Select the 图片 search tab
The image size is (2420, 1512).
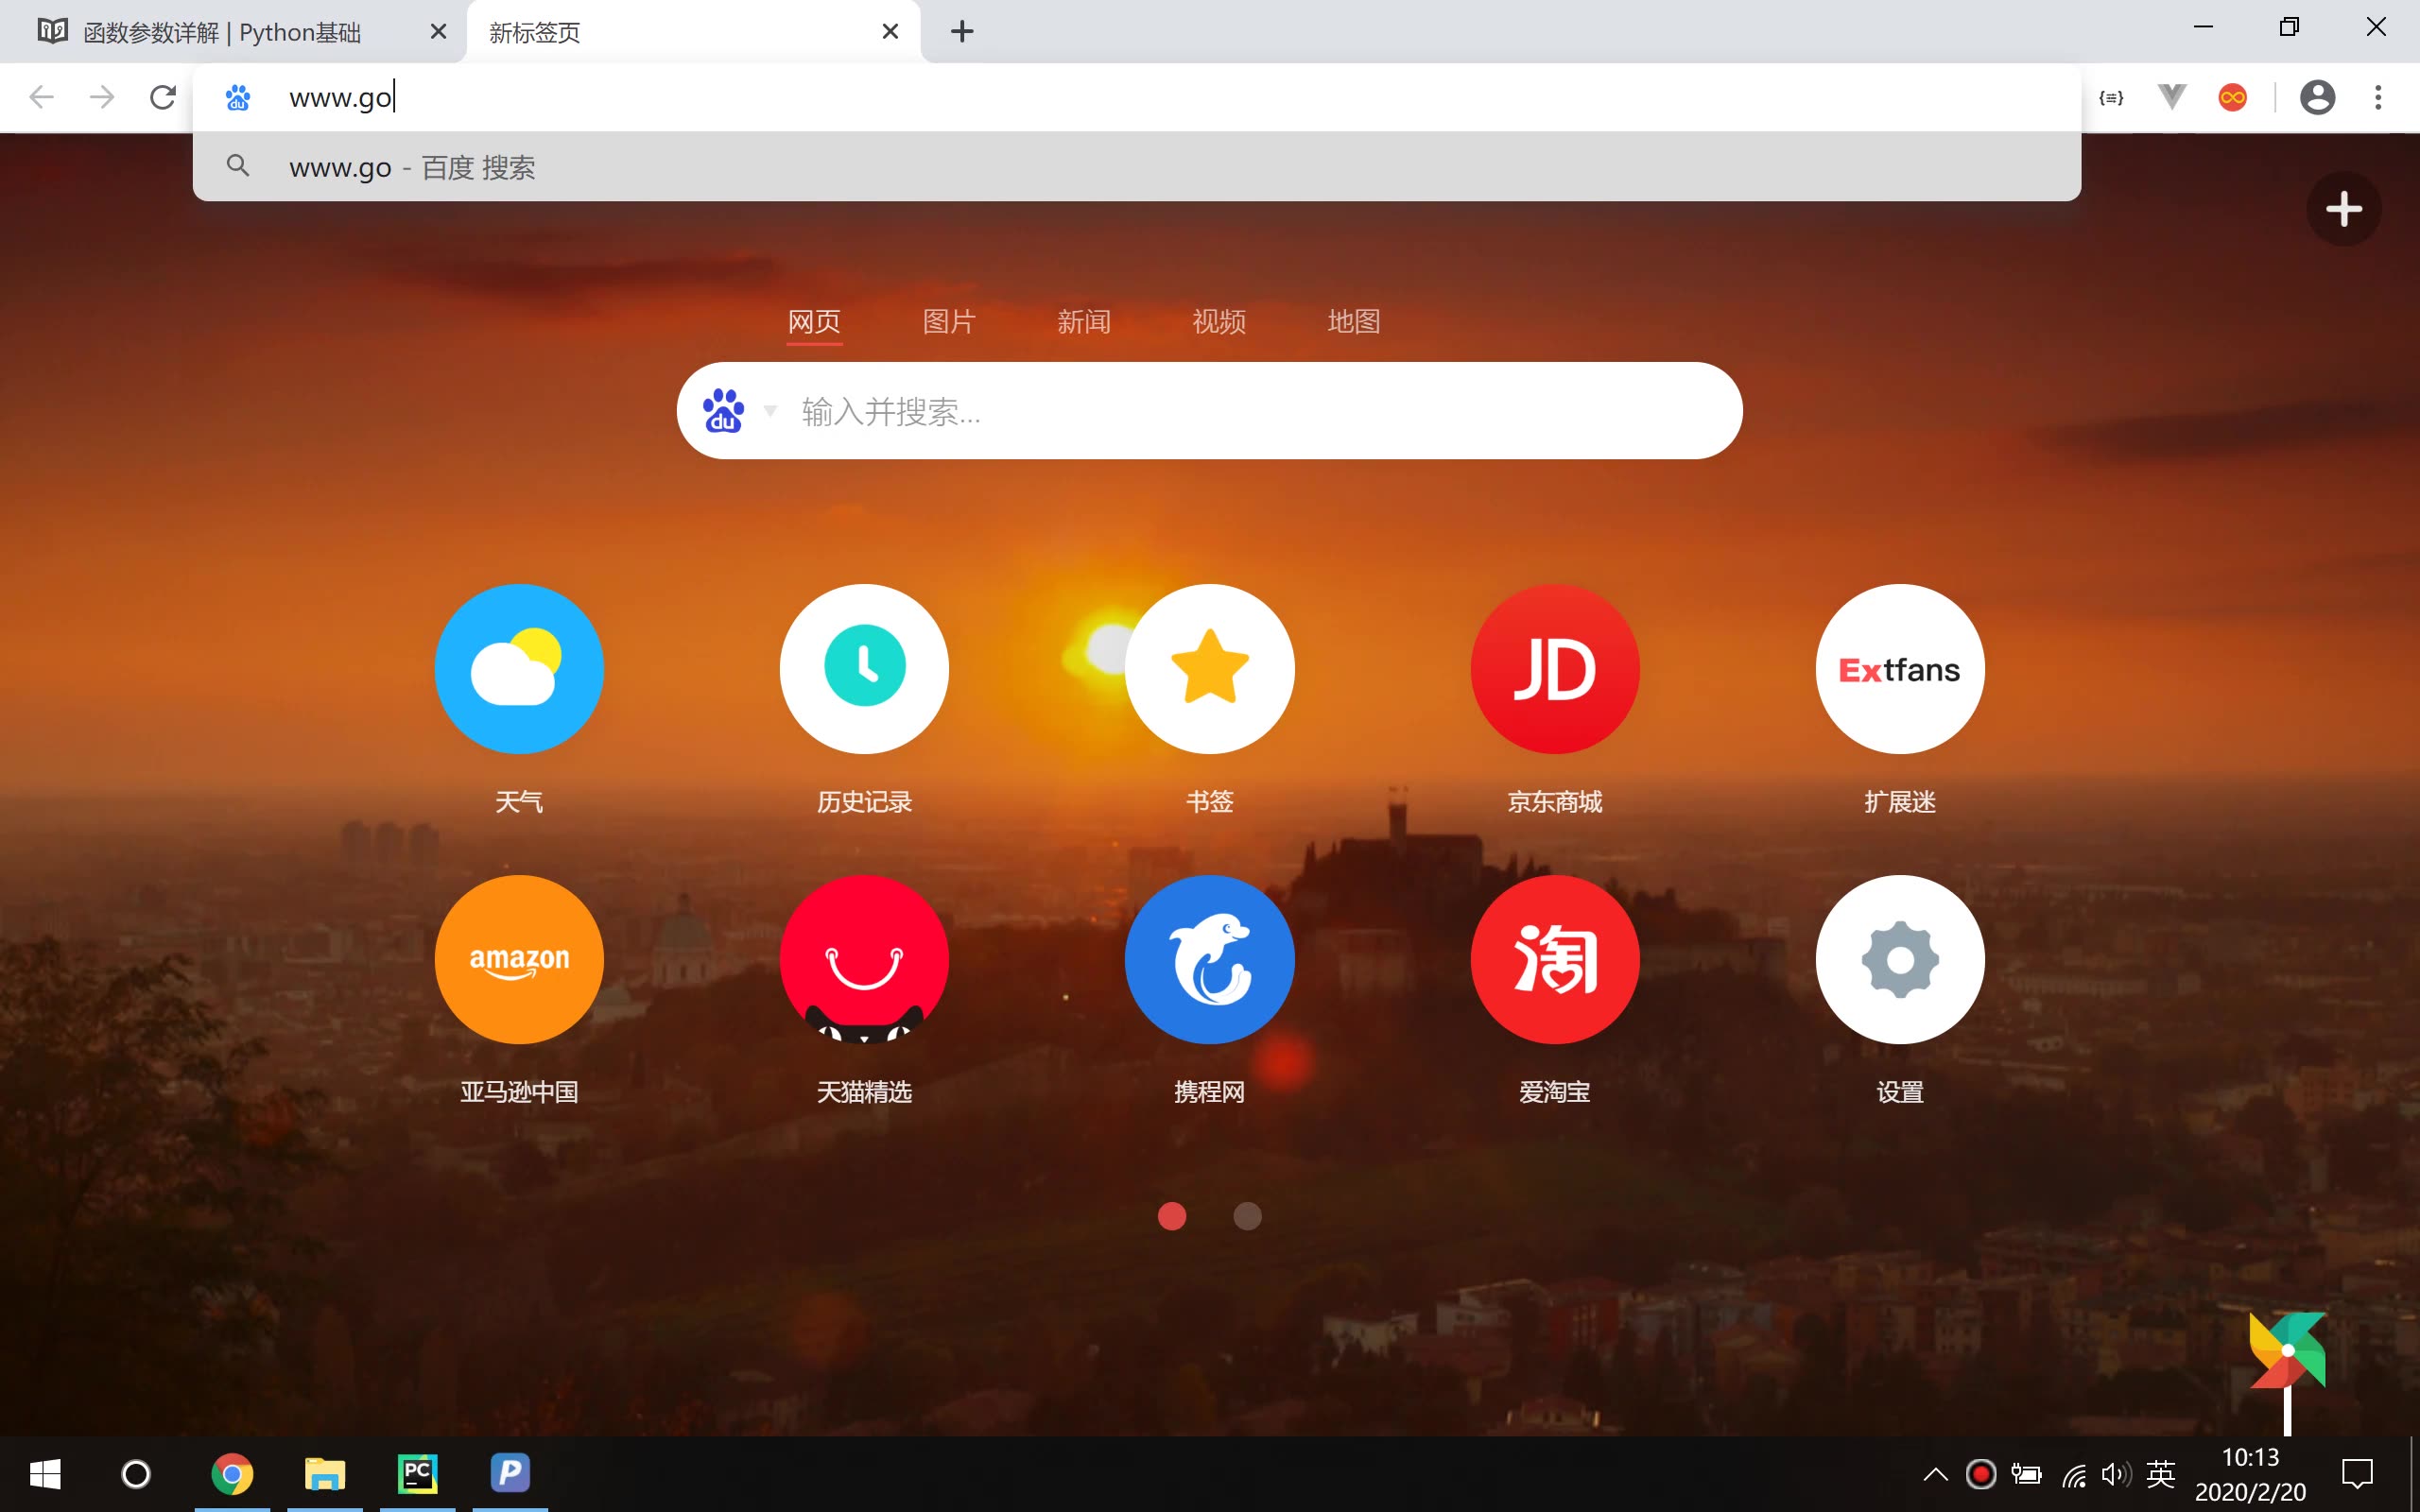(949, 321)
